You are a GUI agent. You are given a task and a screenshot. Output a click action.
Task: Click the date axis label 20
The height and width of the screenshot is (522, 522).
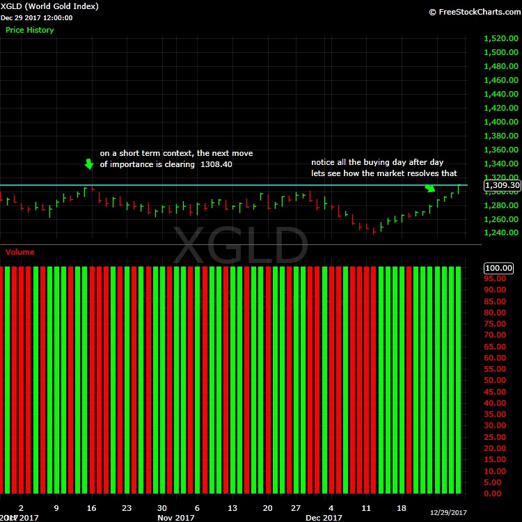coord(268,508)
